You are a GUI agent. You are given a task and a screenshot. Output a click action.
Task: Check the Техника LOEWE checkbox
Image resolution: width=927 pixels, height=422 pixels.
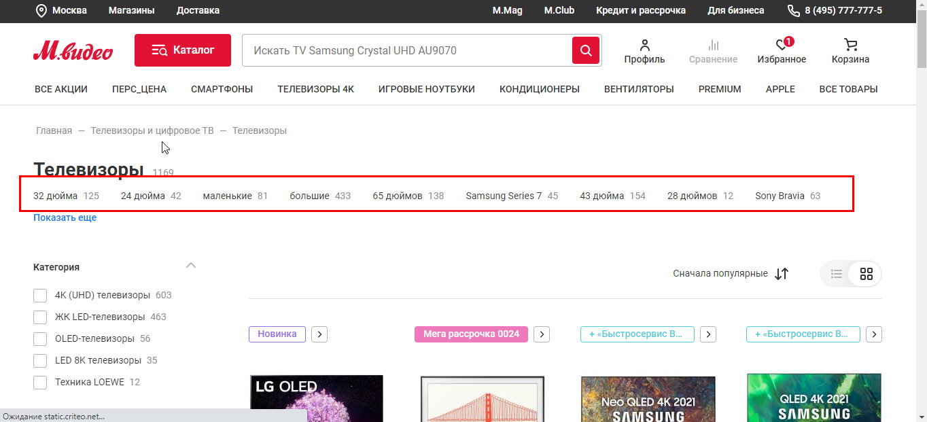tap(40, 383)
